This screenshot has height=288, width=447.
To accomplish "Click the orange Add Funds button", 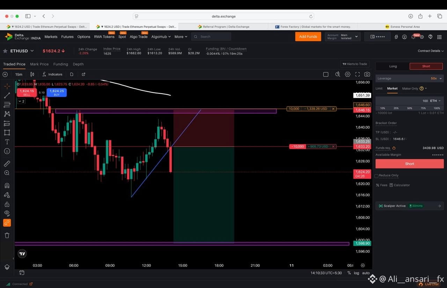I will tap(308, 37).
